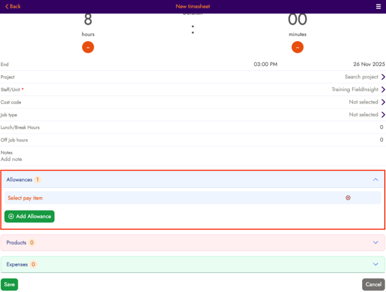386x292 pixels.
Task: Cancel the timesheet entry
Action: (373, 284)
